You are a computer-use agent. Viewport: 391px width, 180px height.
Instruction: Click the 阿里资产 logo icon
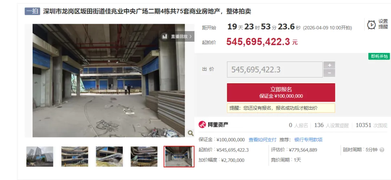pyautogui.click(x=202, y=124)
